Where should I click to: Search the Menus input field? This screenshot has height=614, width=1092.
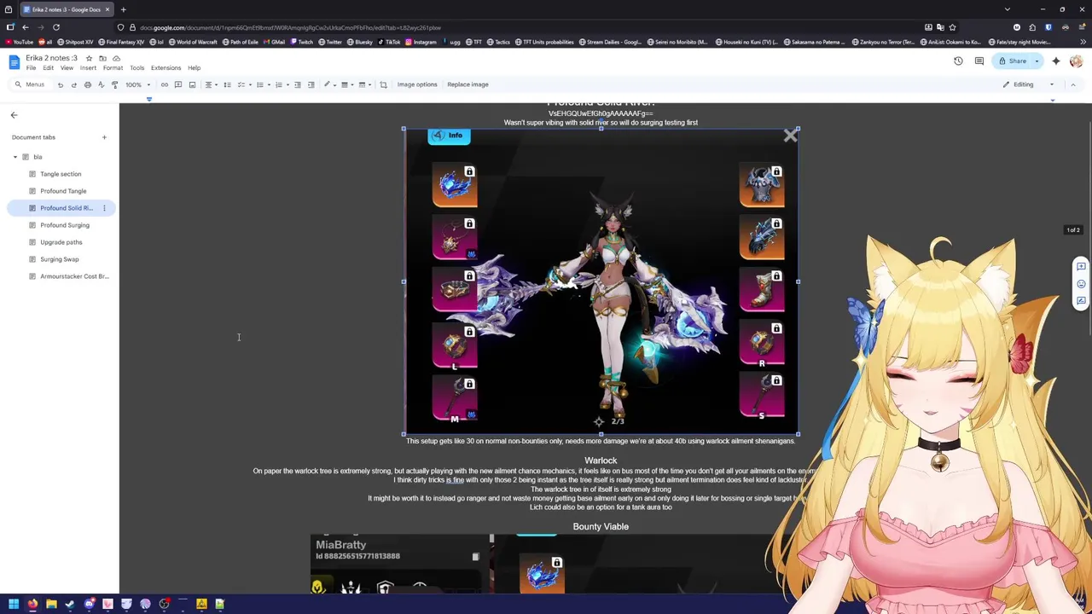point(30,84)
